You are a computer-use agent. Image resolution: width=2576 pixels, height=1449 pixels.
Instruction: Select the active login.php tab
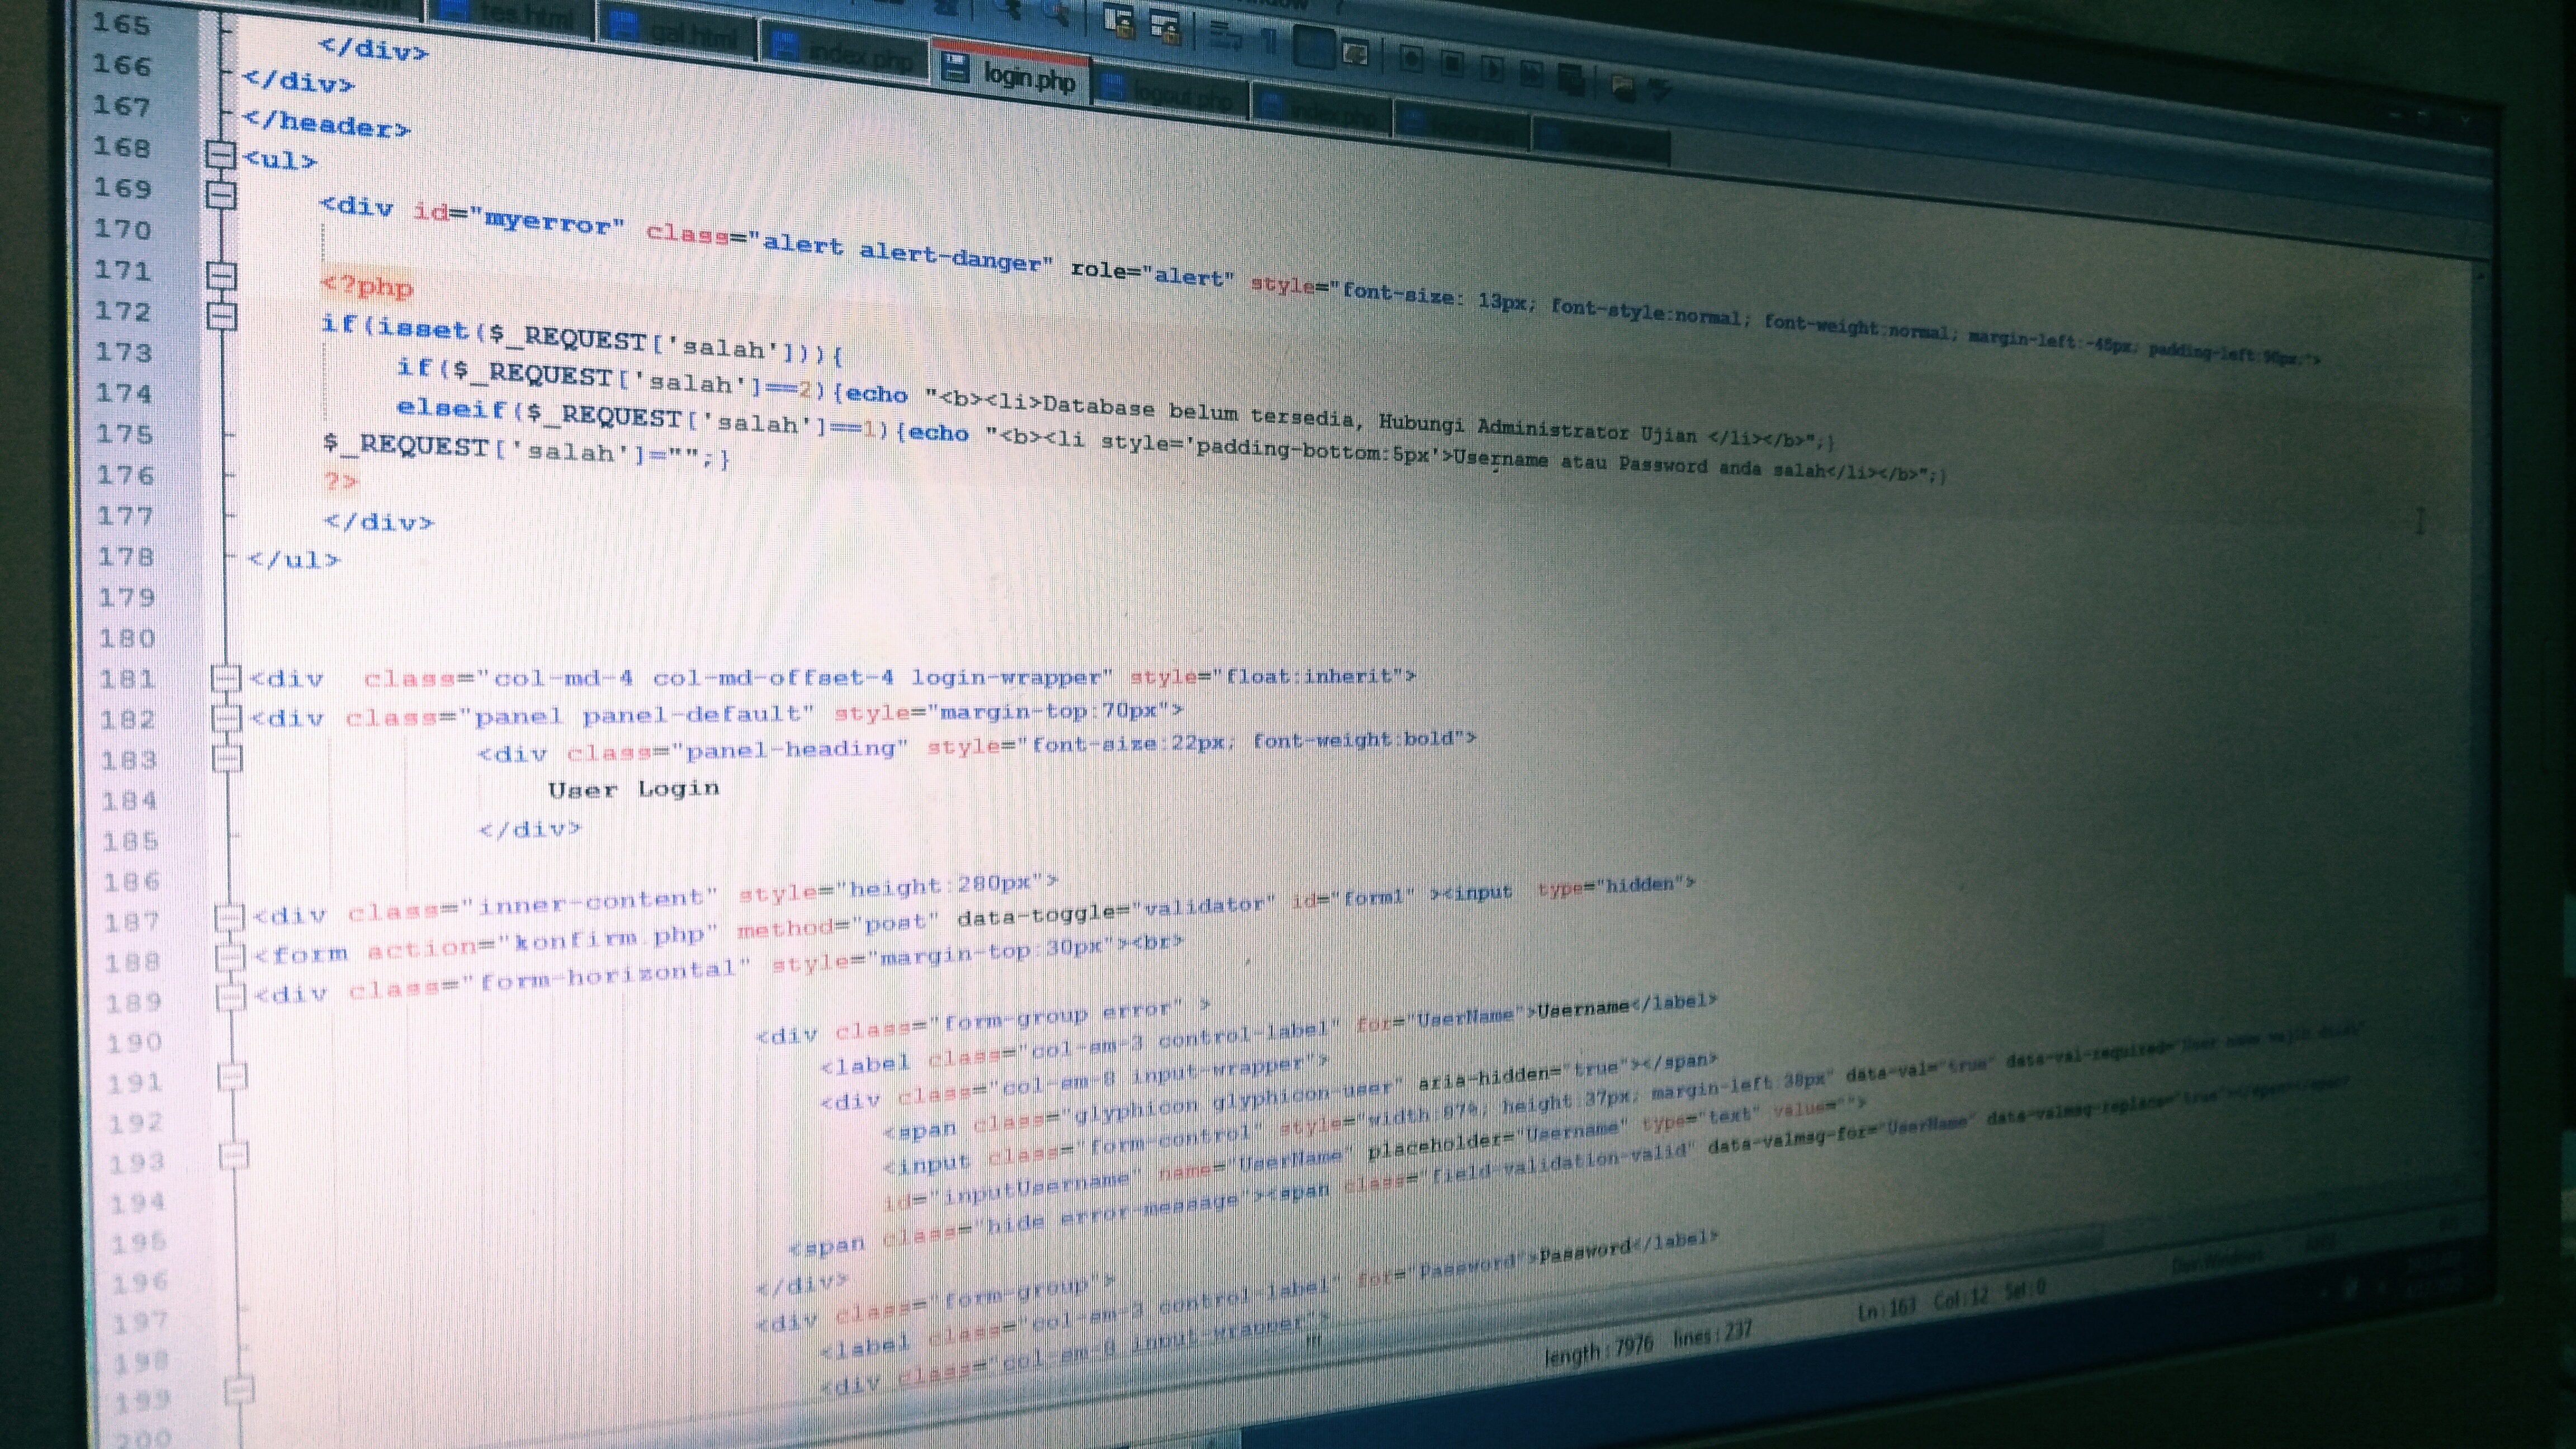point(1010,72)
